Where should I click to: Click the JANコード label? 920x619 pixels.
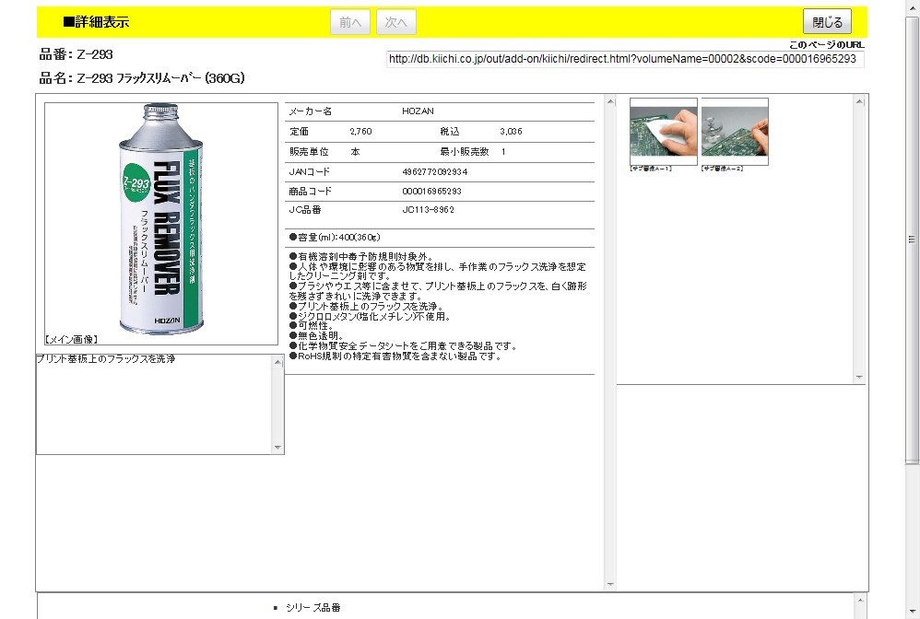pyautogui.click(x=309, y=171)
